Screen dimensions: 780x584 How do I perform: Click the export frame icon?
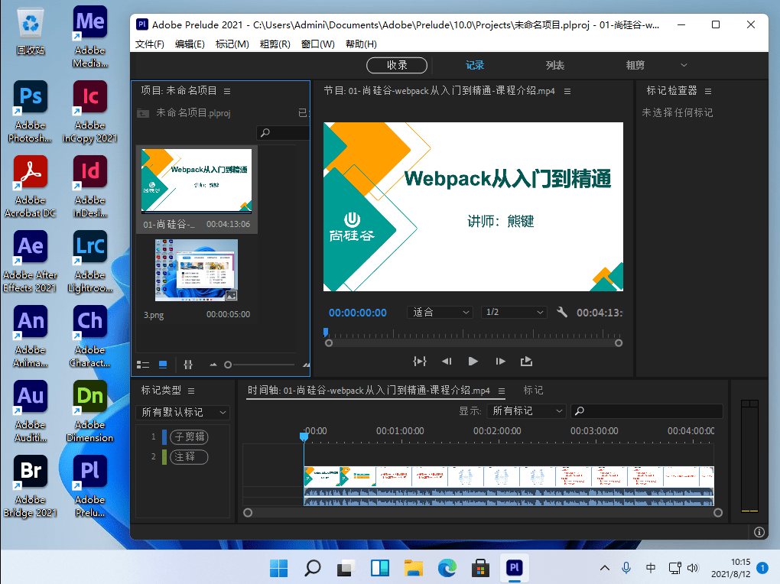point(526,362)
